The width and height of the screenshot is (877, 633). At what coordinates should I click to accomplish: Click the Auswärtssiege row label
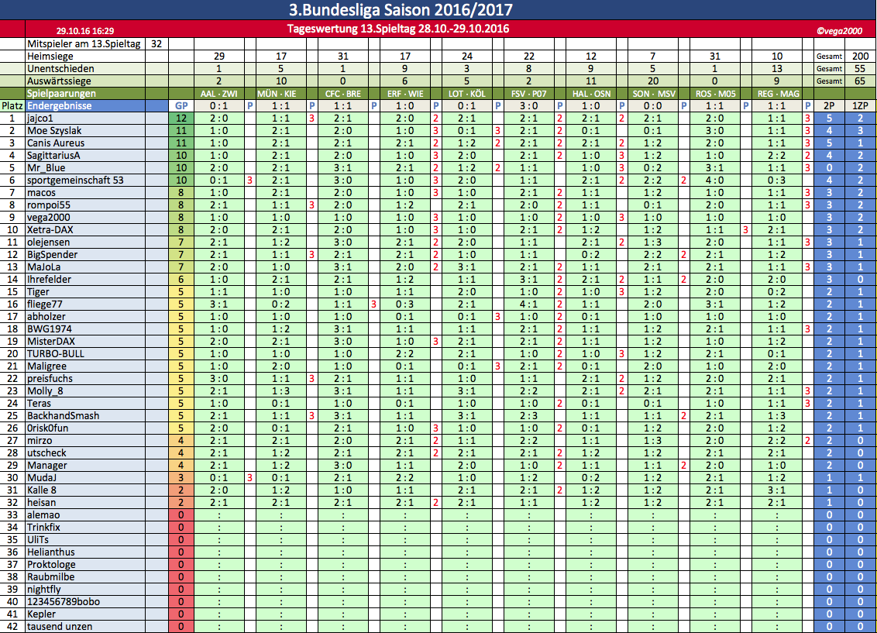coord(57,81)
